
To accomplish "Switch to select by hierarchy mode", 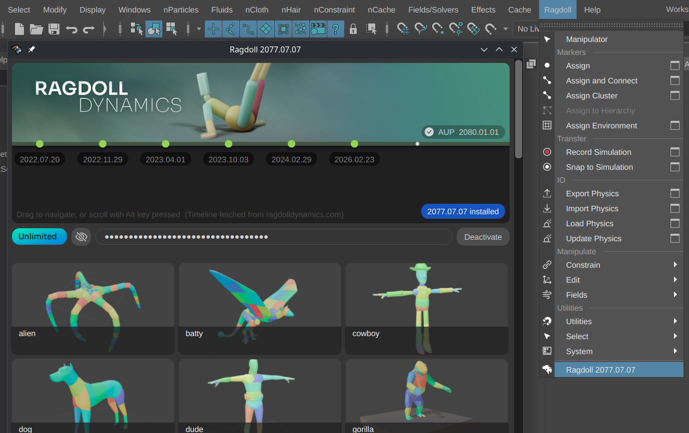I will (136, 29).
